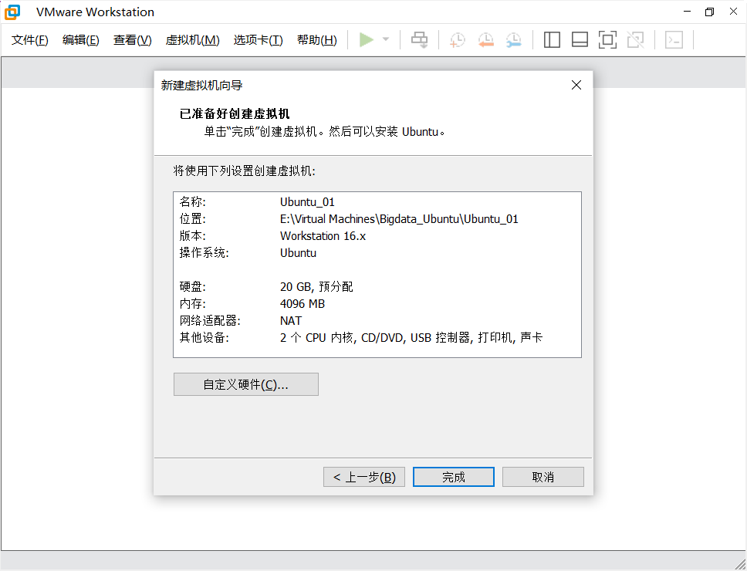Toggle thumbnail bar panel icon

(580, 40)
